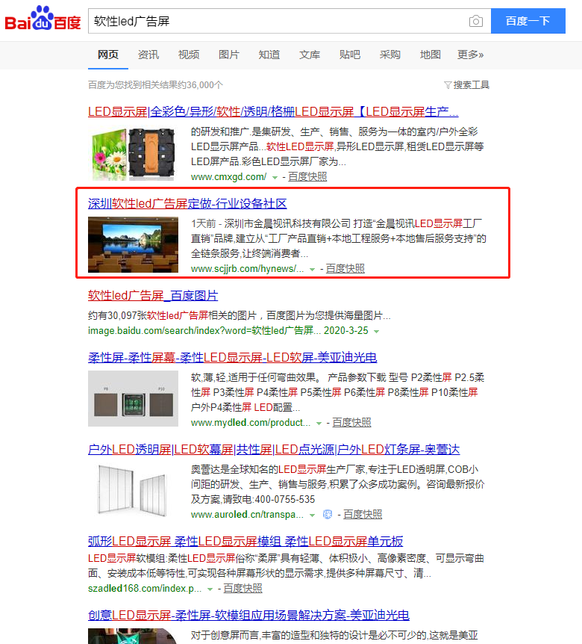Screen dimensions: 582x644
Task: Open the 地图 tab
Action: [x=431, y=55]
